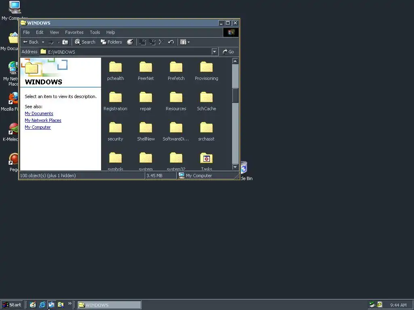Open the Forward history dropdown arrow
Image resolution: width=414 pixels, height=310 pixels.
tap(58, 42)
